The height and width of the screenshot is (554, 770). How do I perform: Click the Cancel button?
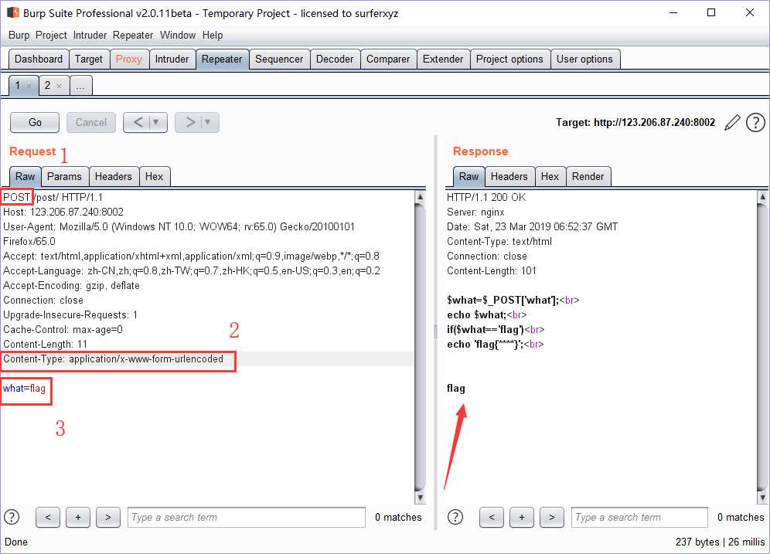point(91,122)
